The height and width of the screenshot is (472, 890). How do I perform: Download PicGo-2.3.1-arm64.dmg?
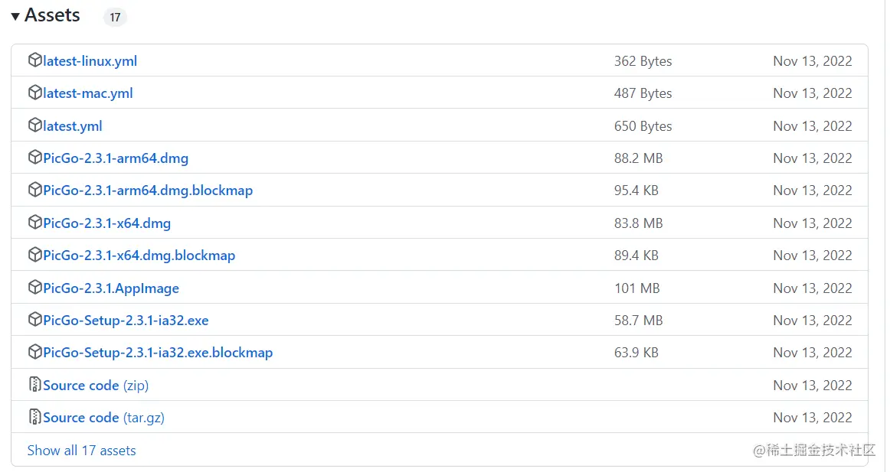pyautogui.click(x=116, y=158)
